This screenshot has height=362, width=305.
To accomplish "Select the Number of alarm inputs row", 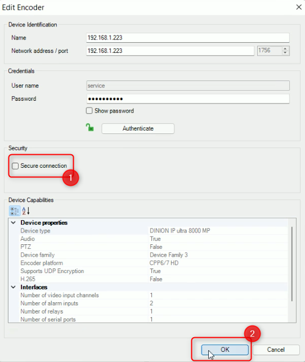I will (154, 303).
